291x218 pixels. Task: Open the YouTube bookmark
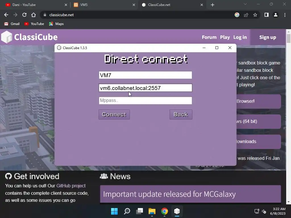coord(34,24)
